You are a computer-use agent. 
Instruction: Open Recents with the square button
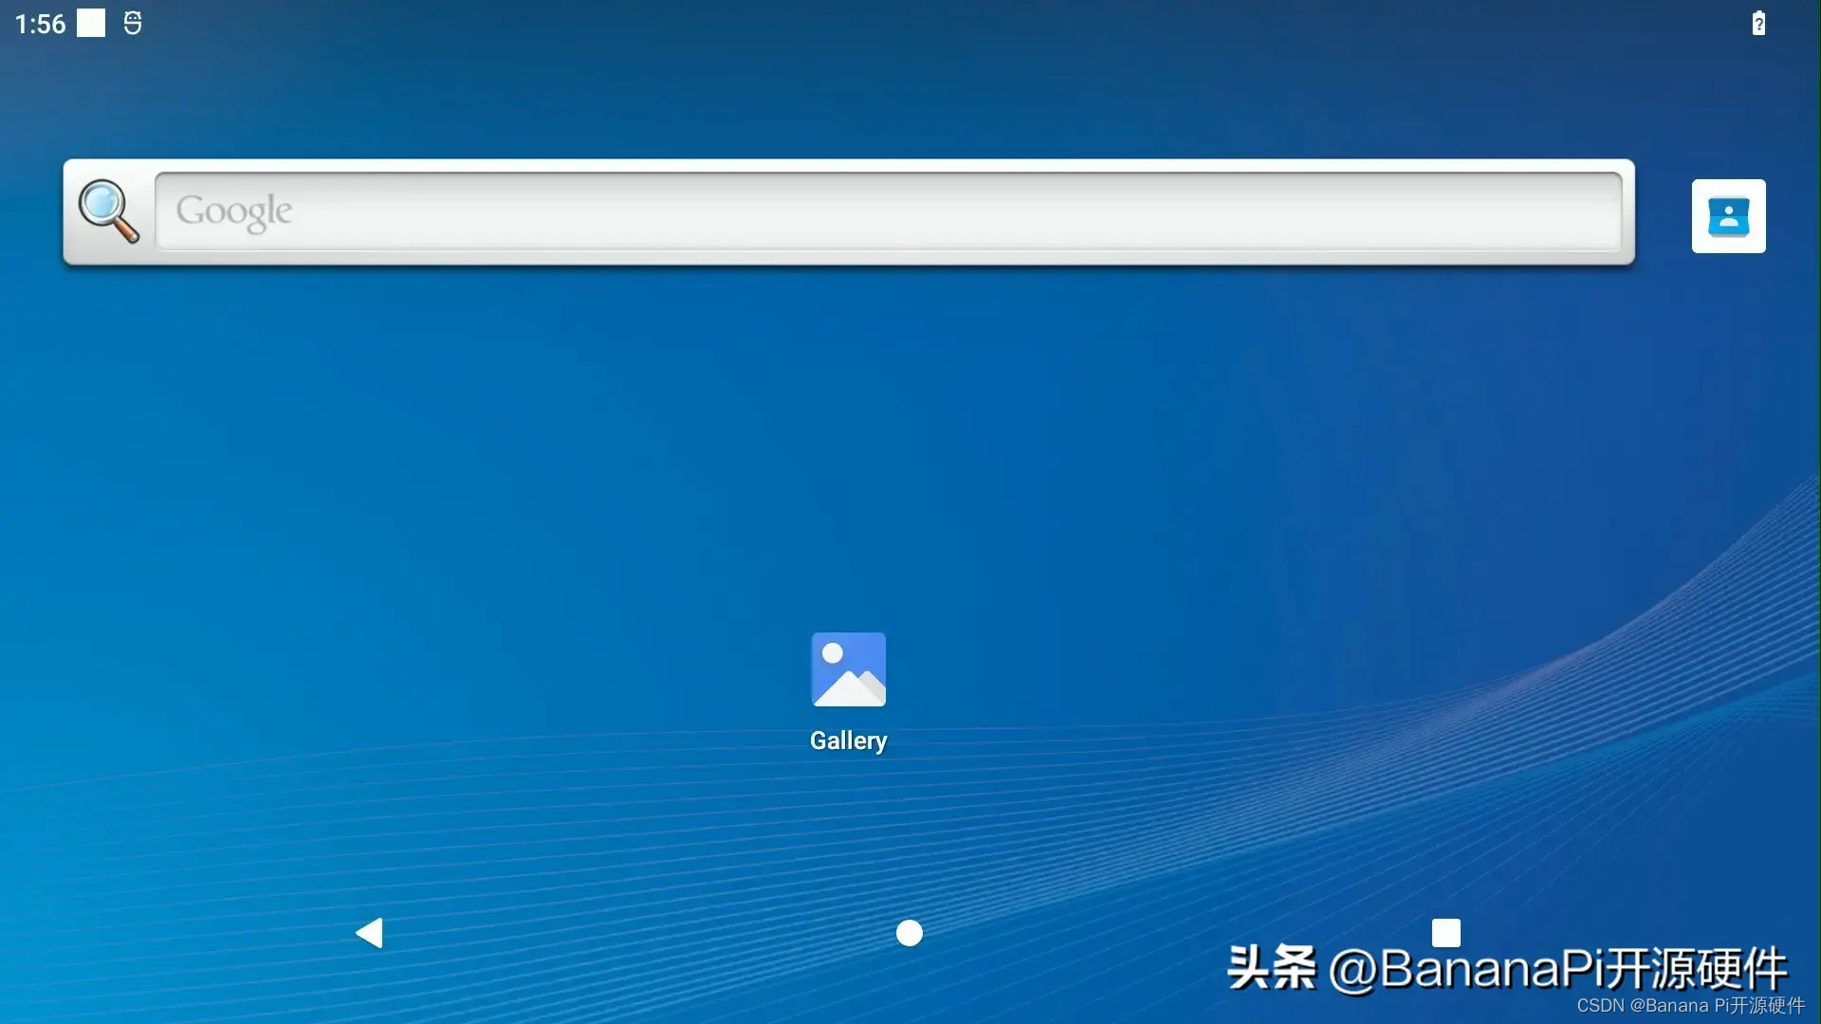click(1445, 933)
